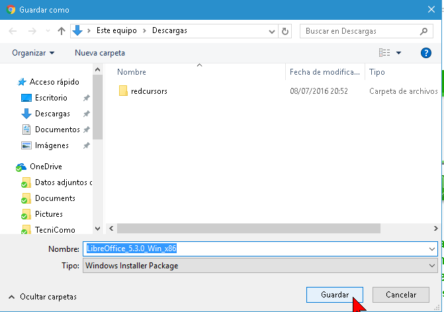Click the pin icon next to Descargas
The height and width of the screenshot is (312, 444).
(x=87, y=114)
